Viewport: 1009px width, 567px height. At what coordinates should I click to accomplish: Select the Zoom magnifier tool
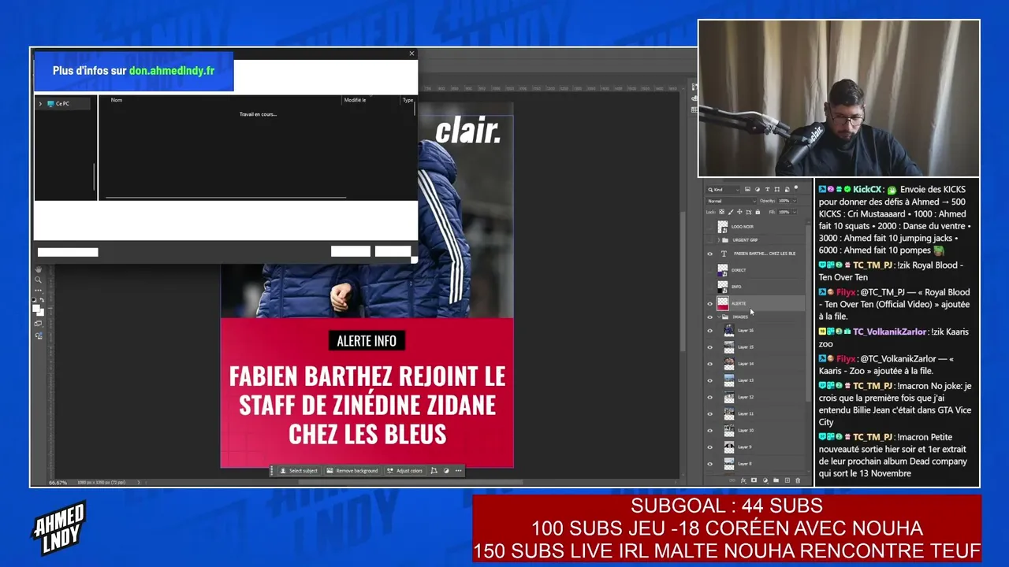(x=38, y=280)
